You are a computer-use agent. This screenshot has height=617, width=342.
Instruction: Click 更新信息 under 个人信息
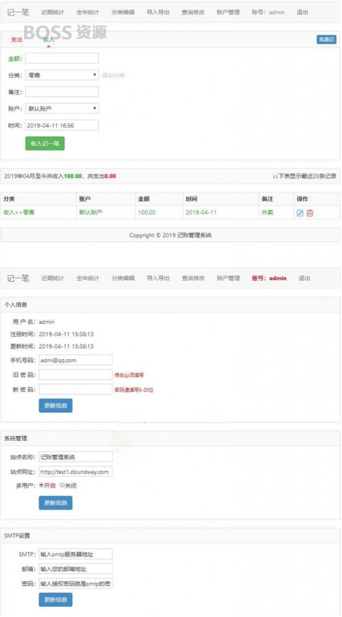tap(55, 406)
